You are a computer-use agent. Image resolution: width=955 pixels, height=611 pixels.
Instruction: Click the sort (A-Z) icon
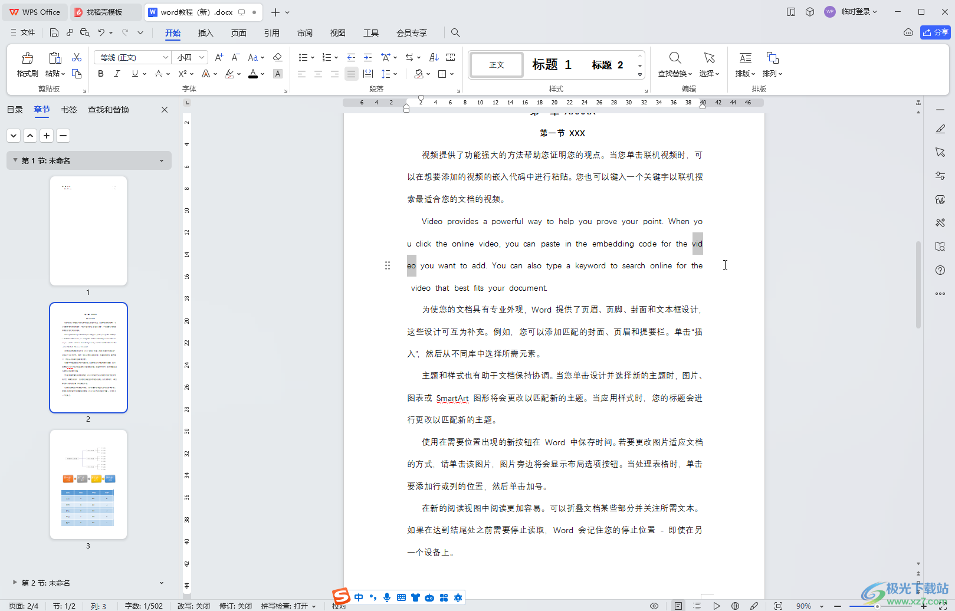434,57
